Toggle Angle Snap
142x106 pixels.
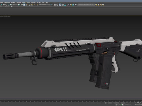(30, 5)
